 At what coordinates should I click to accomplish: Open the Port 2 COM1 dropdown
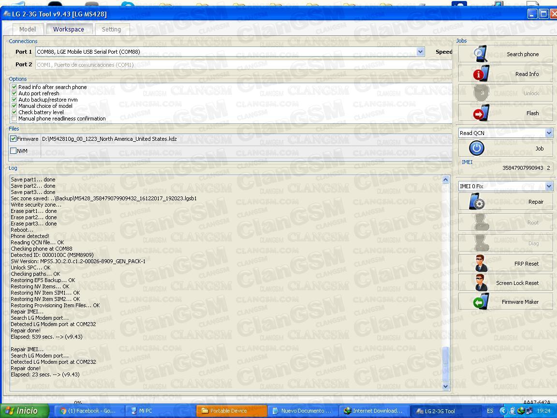(x=243, y=65)
